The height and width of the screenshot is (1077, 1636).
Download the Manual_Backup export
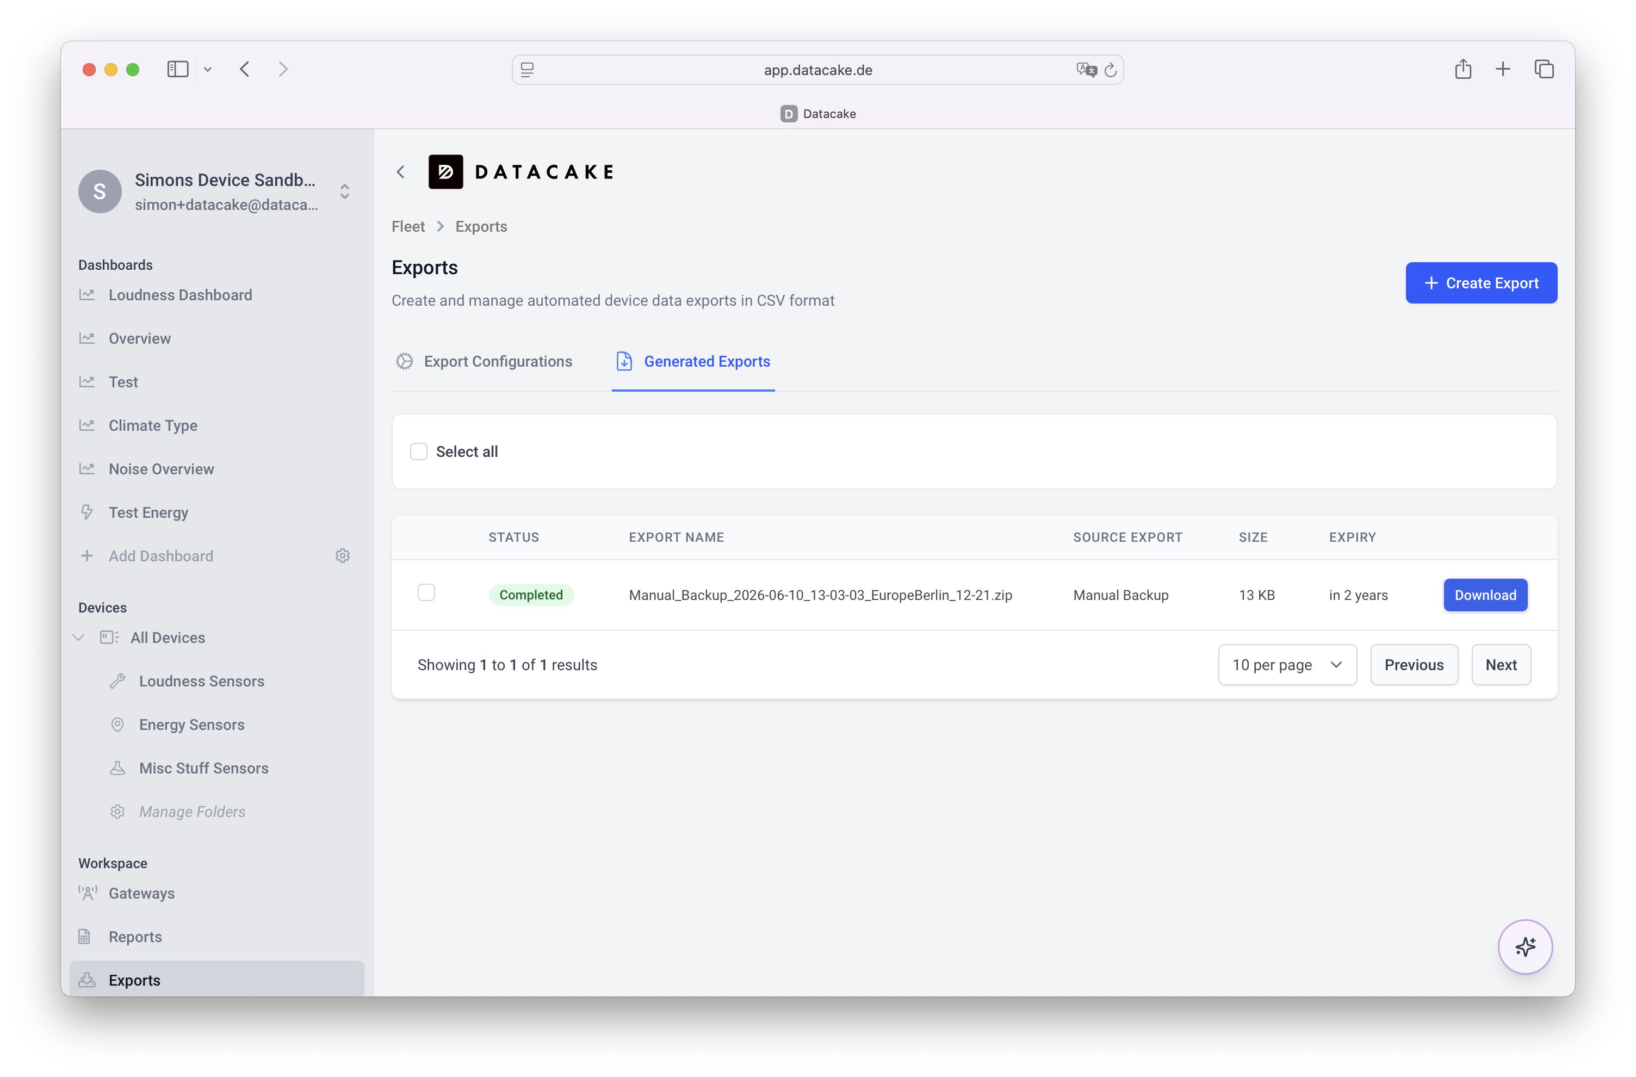tap(1485, 595)
